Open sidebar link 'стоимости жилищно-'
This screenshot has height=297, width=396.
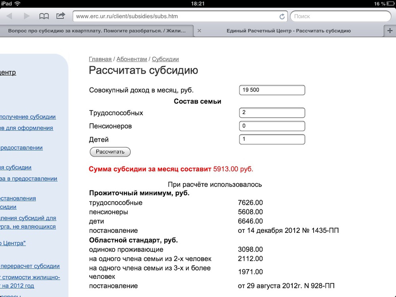30,277
